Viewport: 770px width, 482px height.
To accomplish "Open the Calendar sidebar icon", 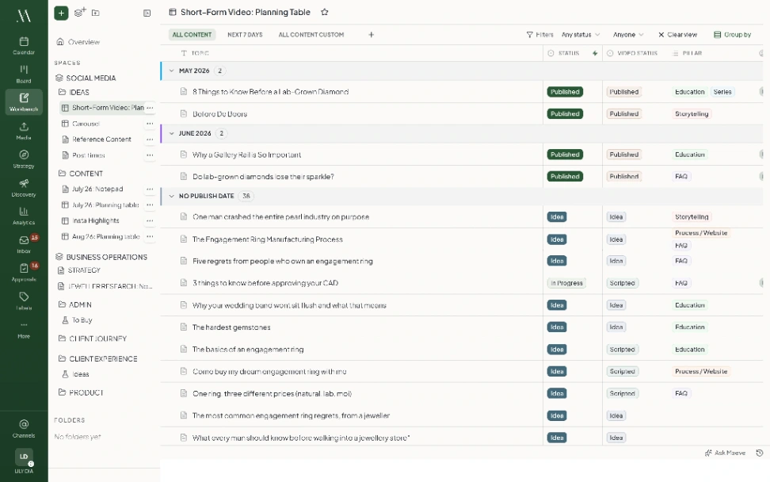I will tap(24, 45).
